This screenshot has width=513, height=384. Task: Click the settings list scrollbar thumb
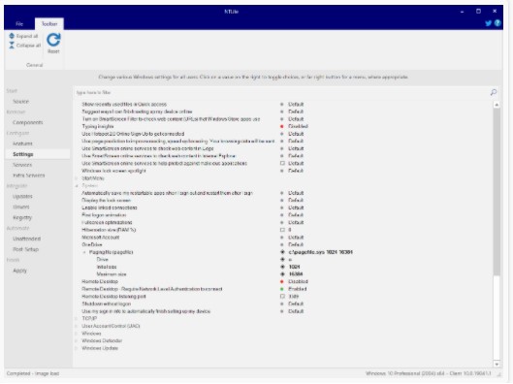point(497,192)
